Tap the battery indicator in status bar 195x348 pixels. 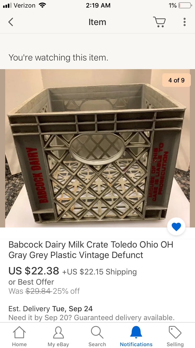185,5
